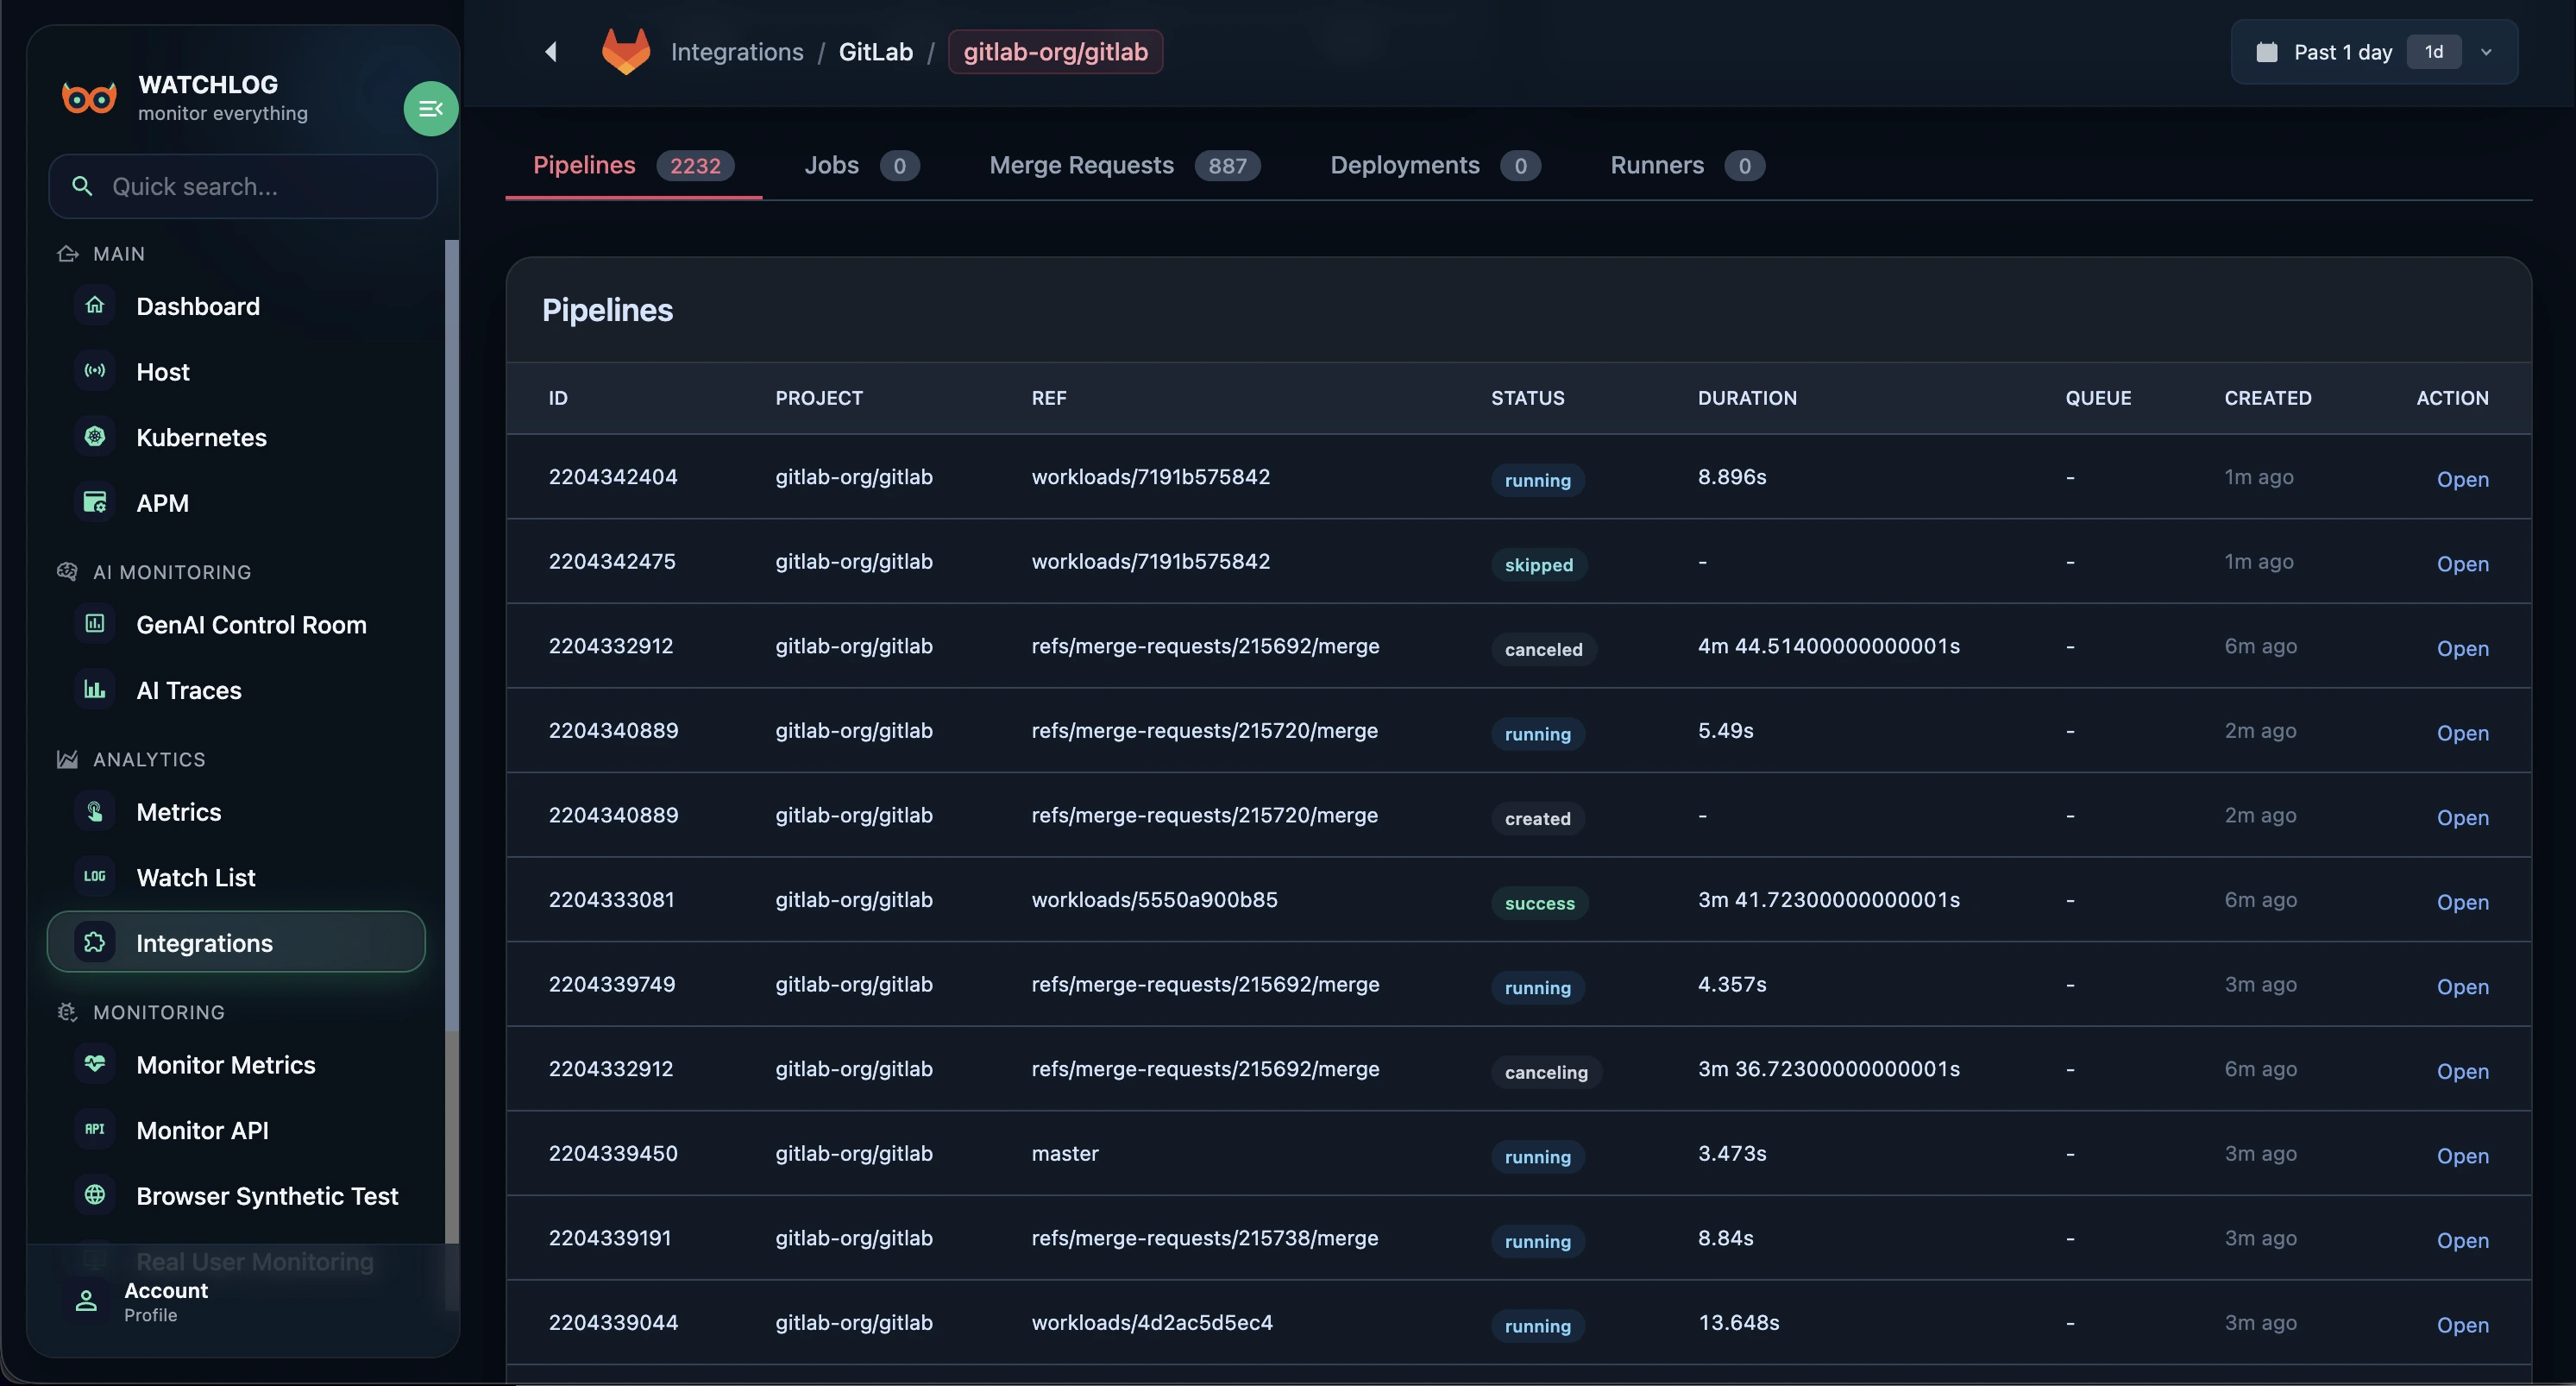Image resolution: width=2576 pixels, height=1386 pixels.
Task: Click the GitLab fox logo in breadcrumb
Action: 626,51
